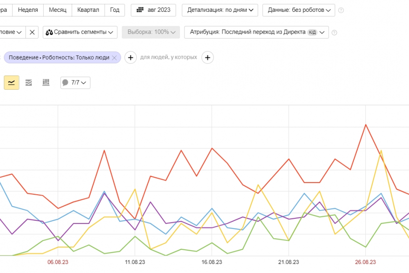Open the 'авг 2023' date picker

click(x=153, y=10)
